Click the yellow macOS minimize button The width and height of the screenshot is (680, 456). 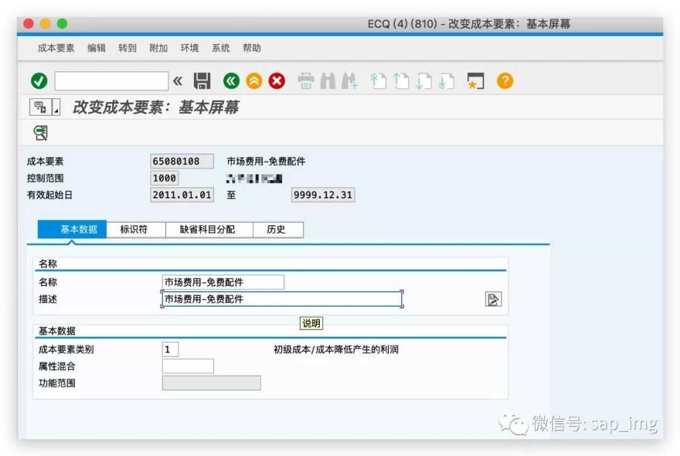click(x=45, y=23)
